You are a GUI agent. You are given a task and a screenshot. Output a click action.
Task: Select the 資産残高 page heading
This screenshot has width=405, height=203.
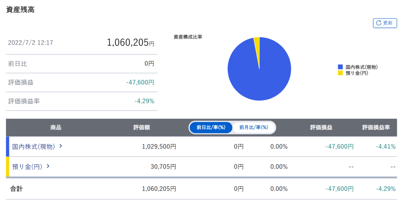coord(20,10)
